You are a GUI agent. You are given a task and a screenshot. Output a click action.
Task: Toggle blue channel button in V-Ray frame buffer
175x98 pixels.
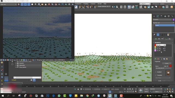pyautogui.click(x=29, y=4)
